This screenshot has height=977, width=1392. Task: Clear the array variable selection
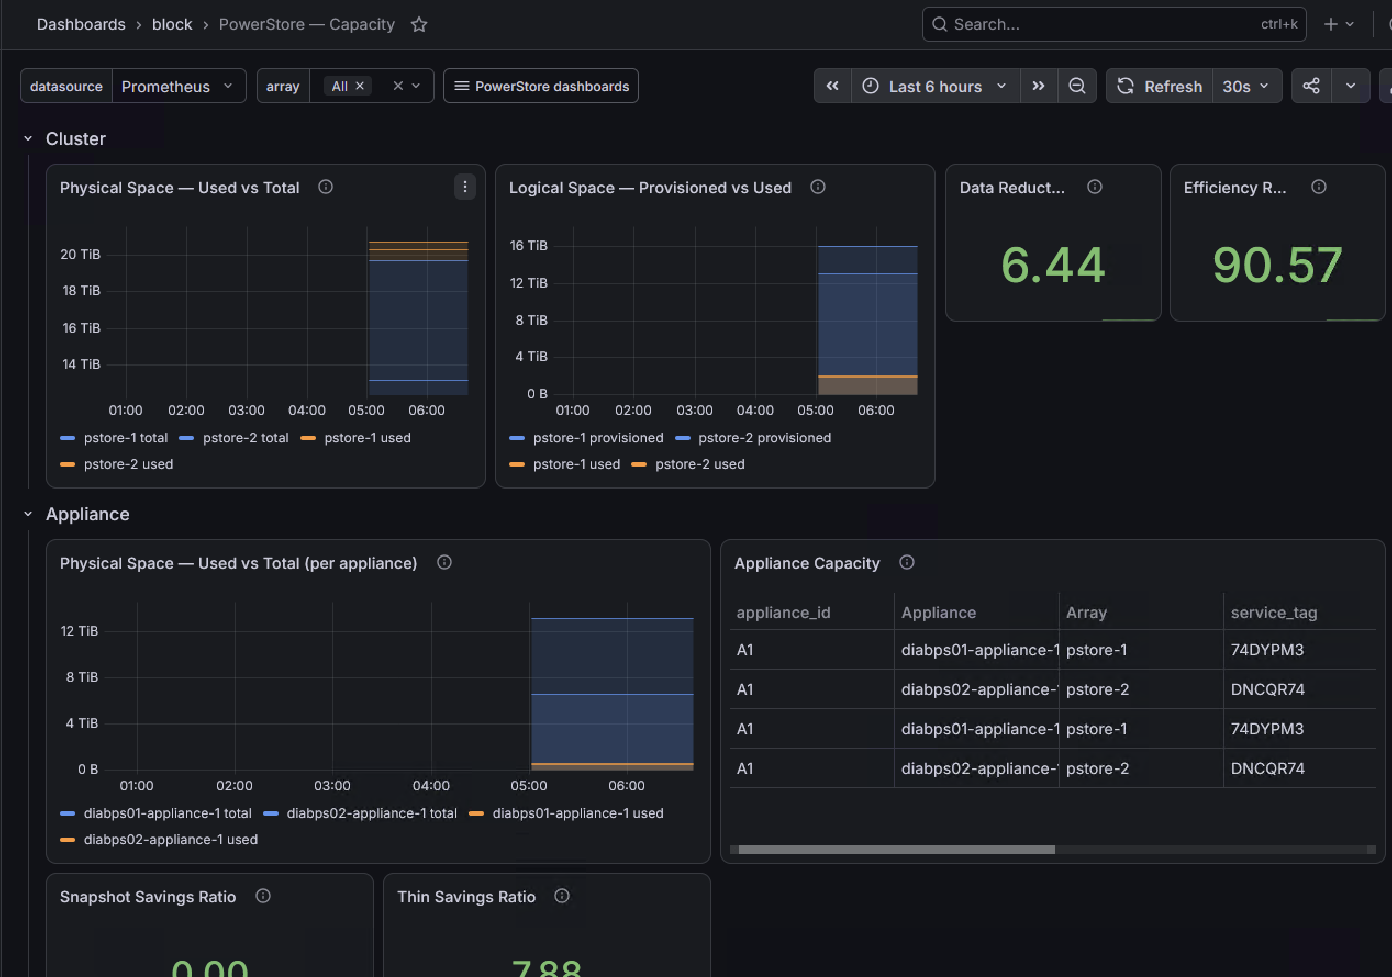point(398,86)
